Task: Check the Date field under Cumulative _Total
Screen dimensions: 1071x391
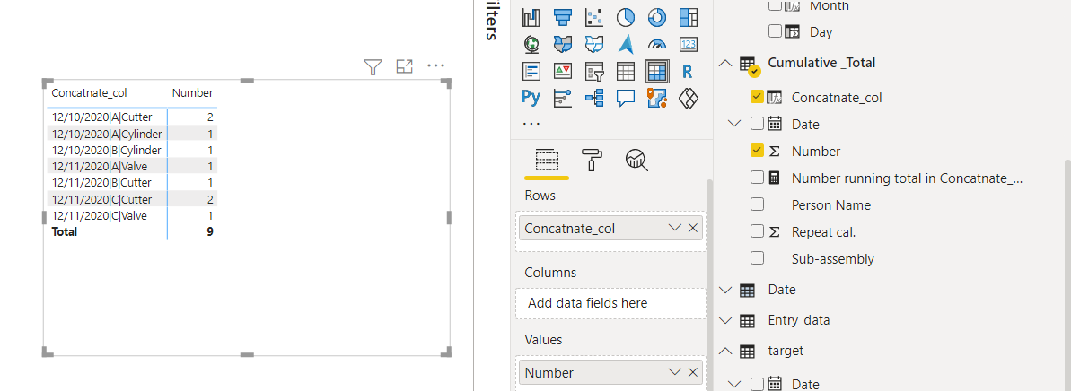Action: click(x=757, y=124)
